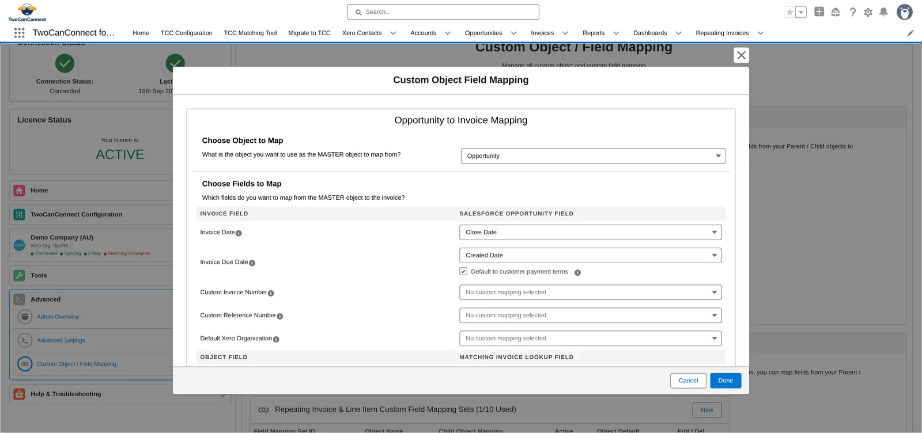922x433 pixels.
Task: Open the TCC Matching Tool tab
Action: coord(250,33)
